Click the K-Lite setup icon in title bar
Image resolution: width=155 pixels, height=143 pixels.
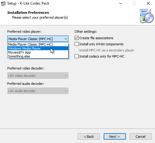(x=3, y=3)
